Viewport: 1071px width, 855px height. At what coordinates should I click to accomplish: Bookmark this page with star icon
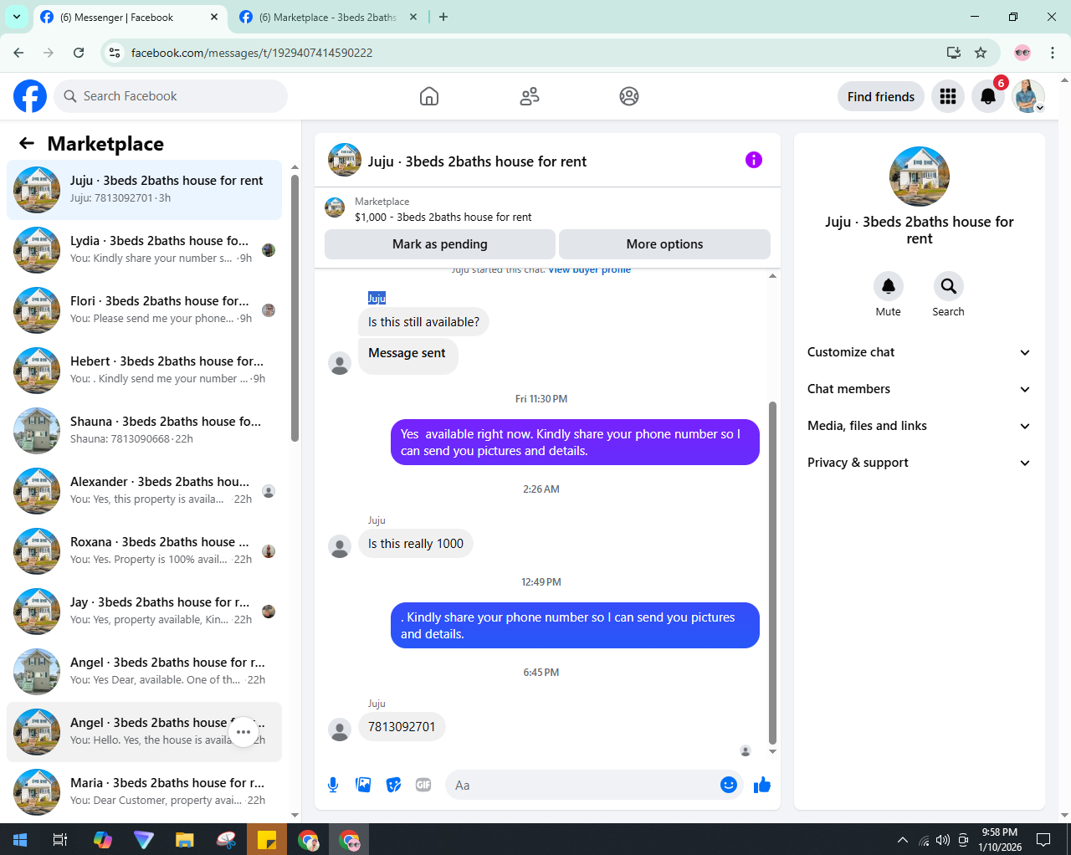click(x=981, y=53)
